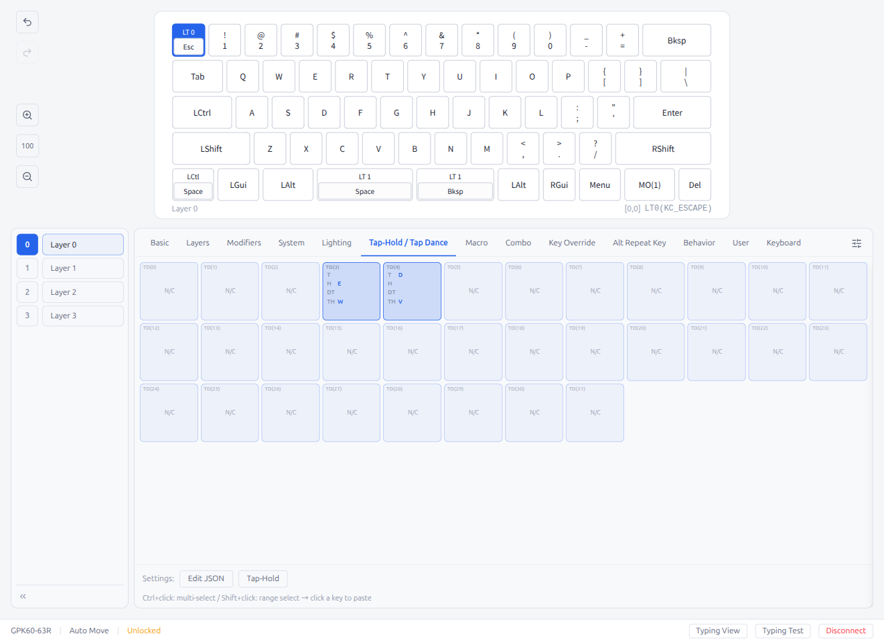Switch to the Key Override tab
884x642 pixels.
click(572, 243)
